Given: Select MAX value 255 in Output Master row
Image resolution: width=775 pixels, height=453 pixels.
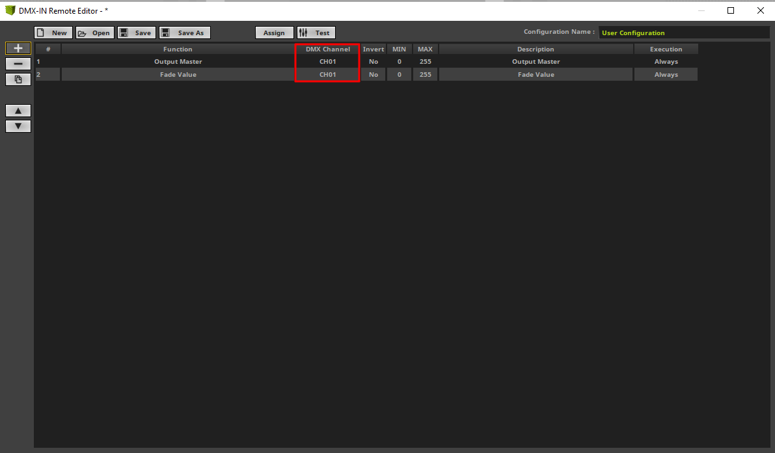Looking at the screenshot, I should pos(425,61).
